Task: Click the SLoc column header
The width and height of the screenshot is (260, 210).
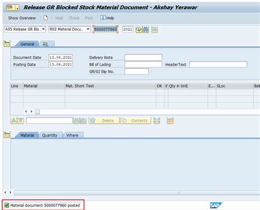Action: click(x=235, y=86)
